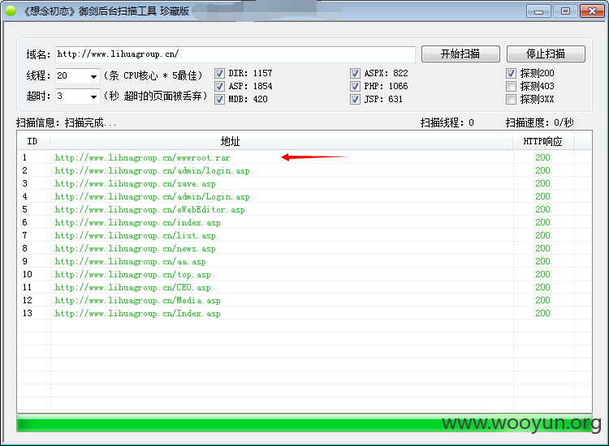Image resolution: width=609 pixels, height=446 pixels.
Task: Toggle the PHP: 1066 checkbox
Action: [355, 86]
